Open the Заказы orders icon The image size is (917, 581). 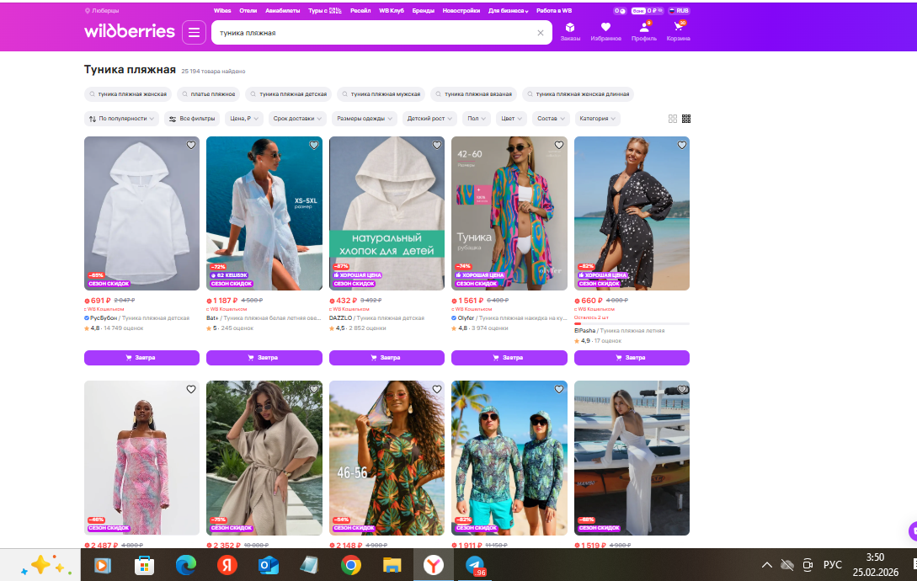point(570,31)
